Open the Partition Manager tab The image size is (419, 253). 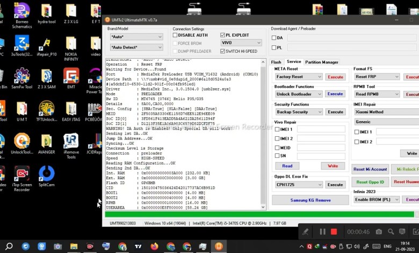tap(322, 62)
